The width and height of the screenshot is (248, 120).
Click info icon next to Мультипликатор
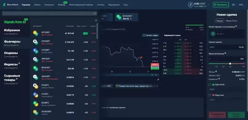[x=225, y=53]
